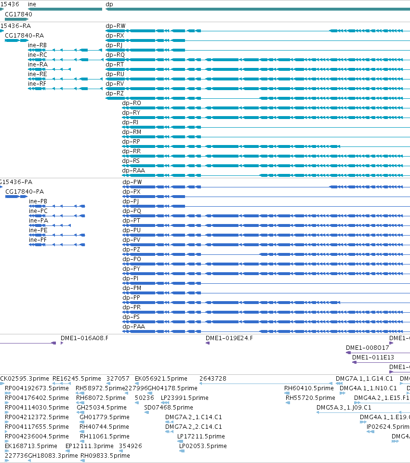
Task: Select transcript label ine-RB
Action: coord(37,45)
